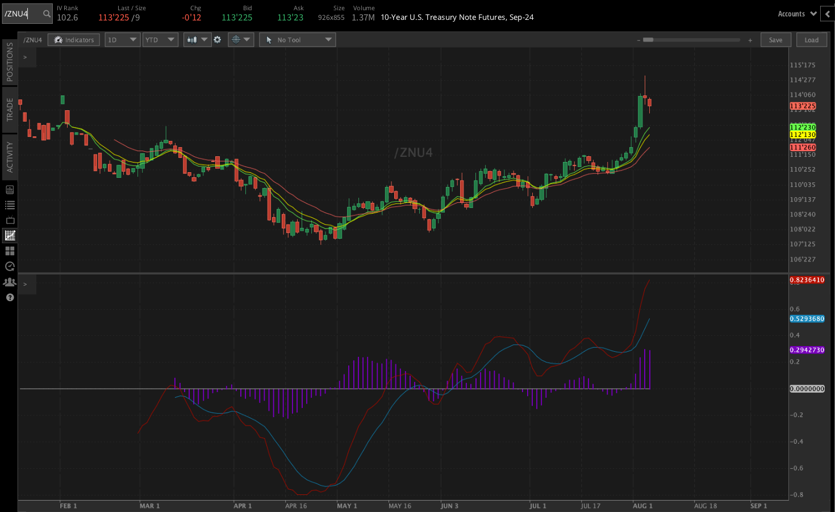Open the TV media icon in sidebar

pos(10,220)
